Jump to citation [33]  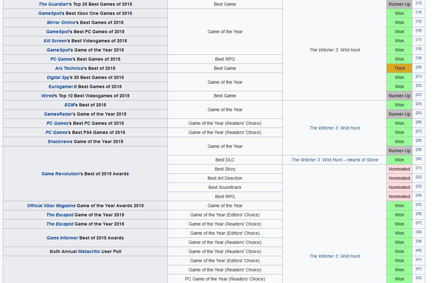419,186
